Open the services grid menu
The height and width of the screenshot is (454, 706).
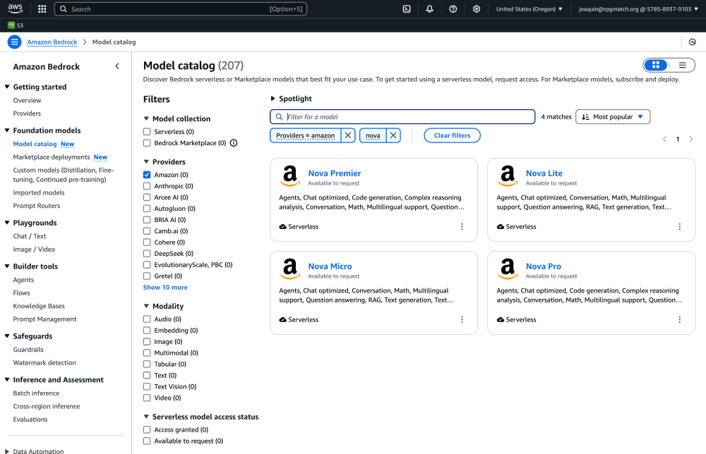pos(42,9)
